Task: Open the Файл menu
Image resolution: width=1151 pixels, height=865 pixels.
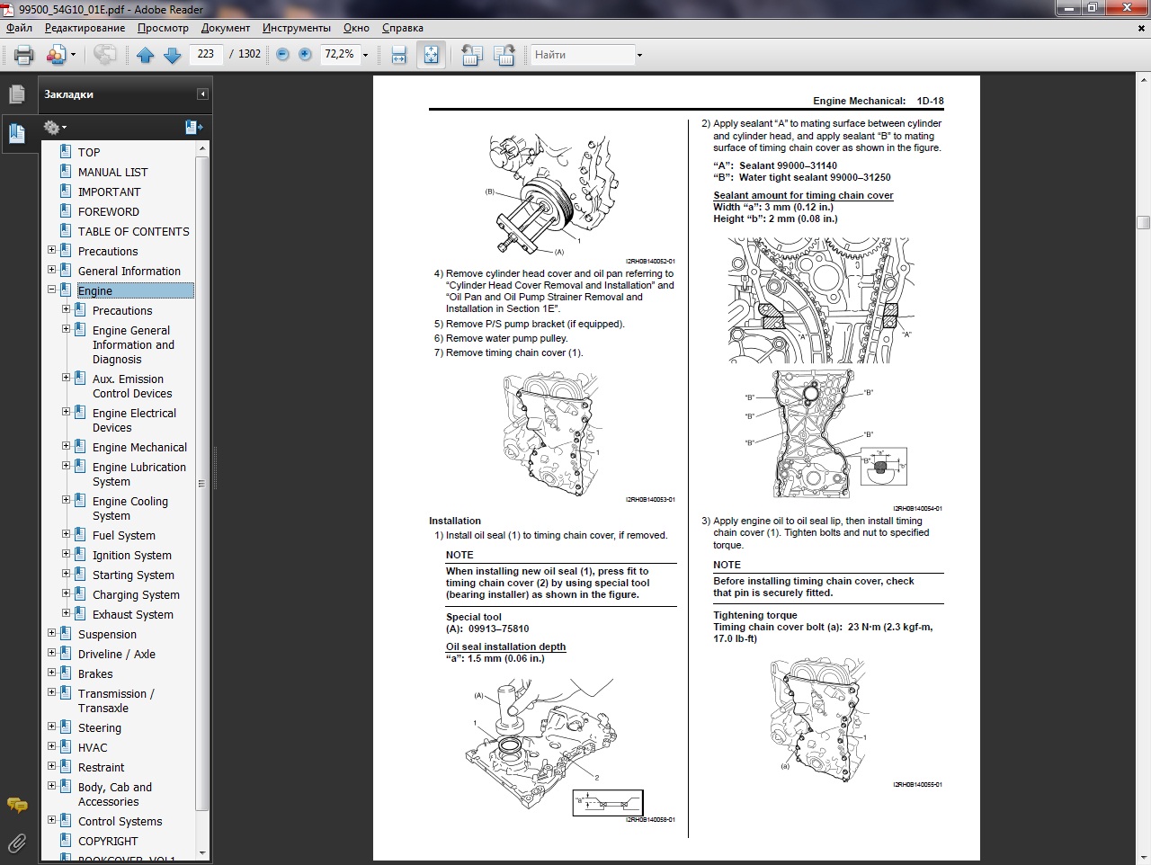Action: 19,28
